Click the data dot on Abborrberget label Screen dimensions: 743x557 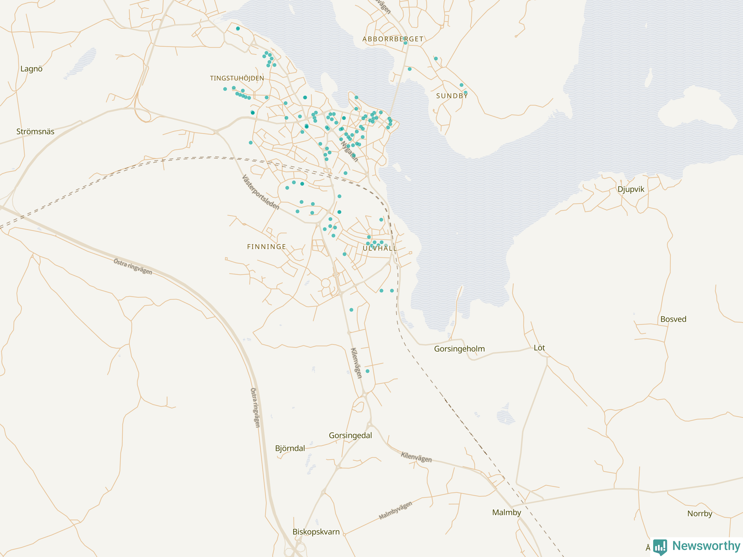tap(405, 43)
